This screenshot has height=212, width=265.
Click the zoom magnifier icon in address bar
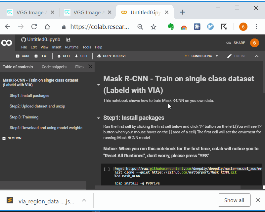click(x=140, y=27)
